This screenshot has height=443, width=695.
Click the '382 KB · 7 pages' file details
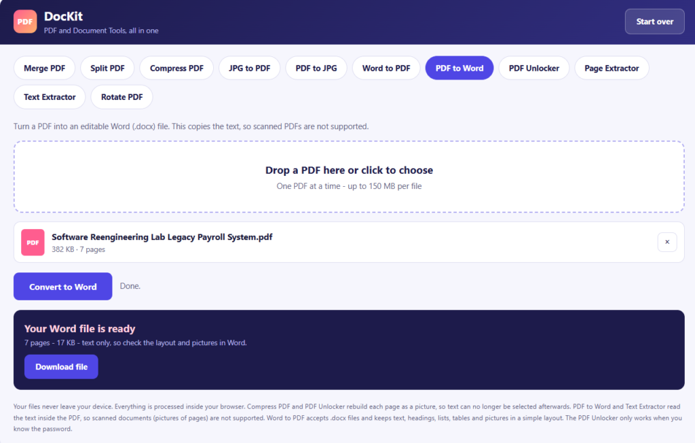(x=79, y=249)
